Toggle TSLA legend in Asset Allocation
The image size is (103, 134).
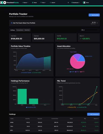(78, 72)
